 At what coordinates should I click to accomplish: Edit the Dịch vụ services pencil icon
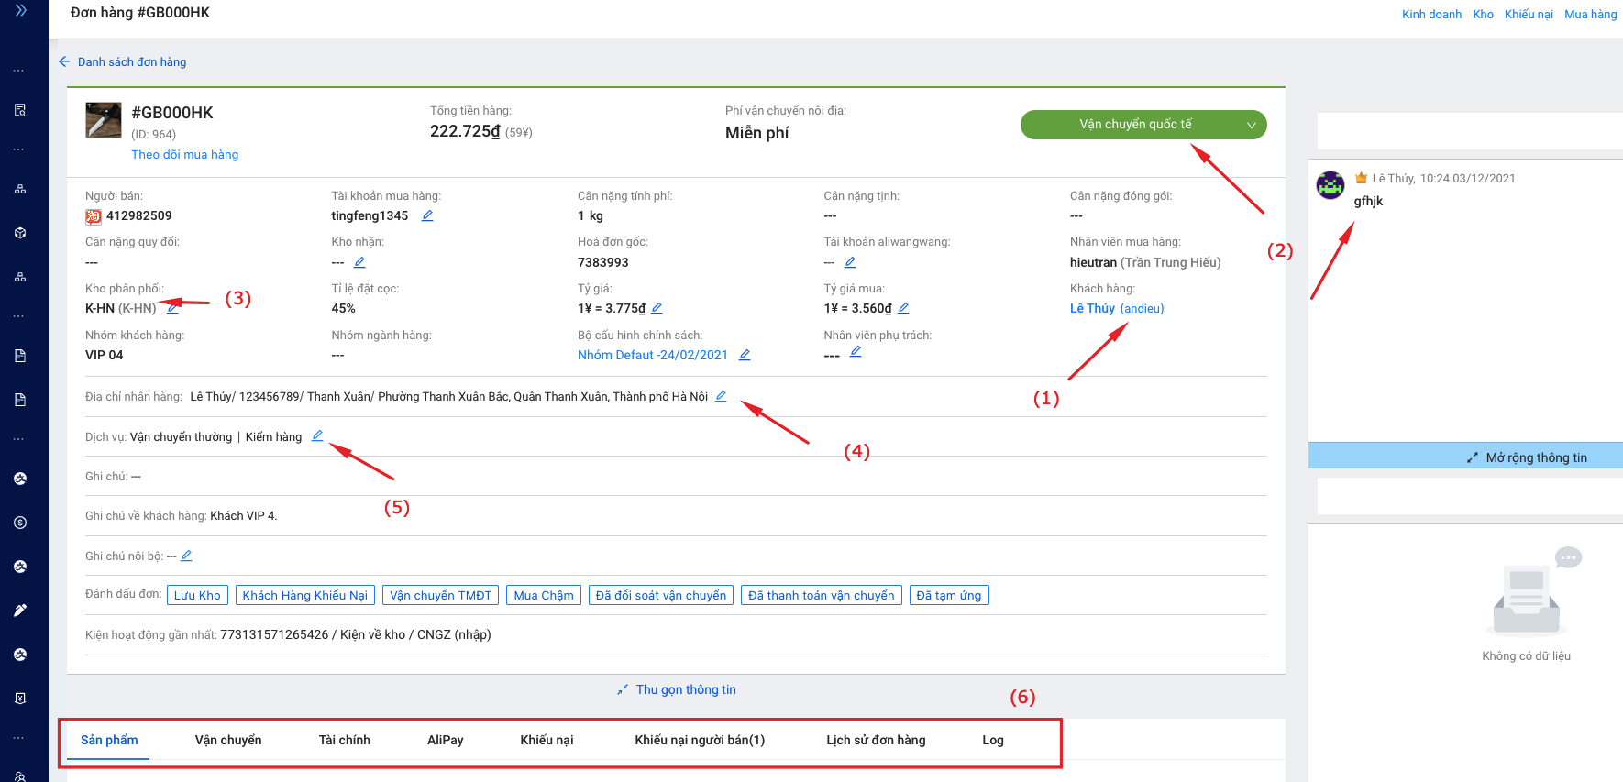[317, 435]
